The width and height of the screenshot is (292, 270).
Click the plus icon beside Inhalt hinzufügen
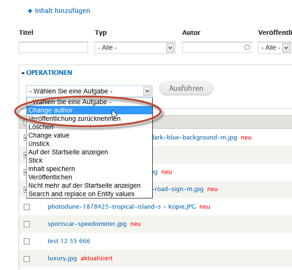(30, 11)
